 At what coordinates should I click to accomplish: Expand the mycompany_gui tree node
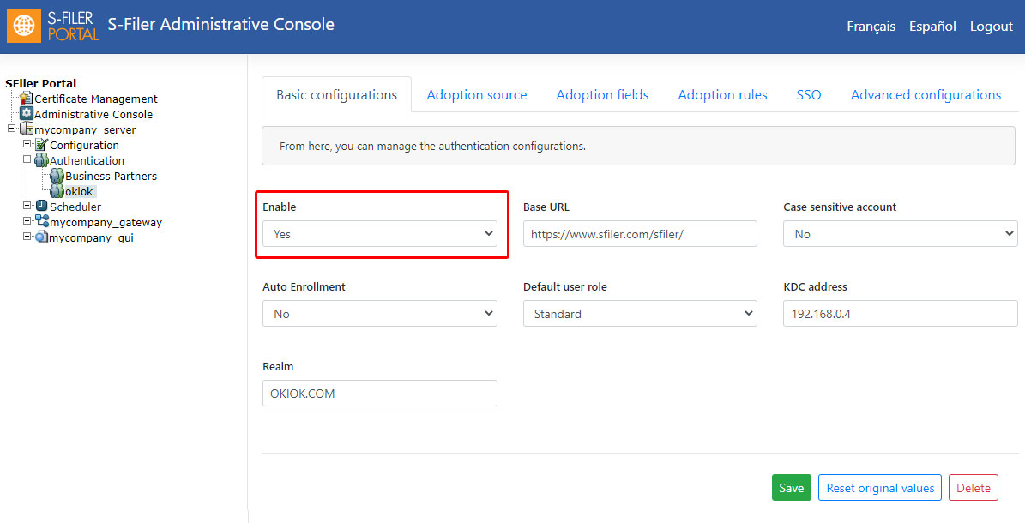click(27, 236)
